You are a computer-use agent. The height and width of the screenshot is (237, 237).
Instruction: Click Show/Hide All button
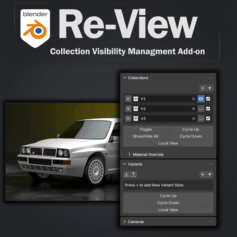click(x=146, y=136)
